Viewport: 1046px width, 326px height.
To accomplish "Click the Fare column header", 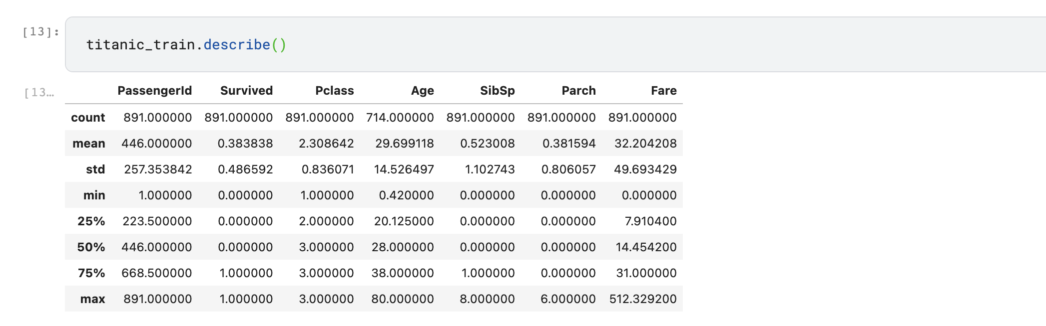I will [664, 91].
